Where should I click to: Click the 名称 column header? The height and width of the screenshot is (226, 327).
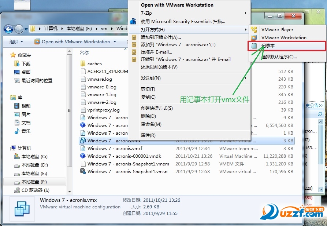coord(84,53)
